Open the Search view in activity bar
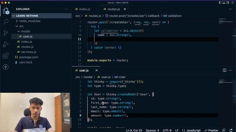236x132 pixels. [6, 22]
